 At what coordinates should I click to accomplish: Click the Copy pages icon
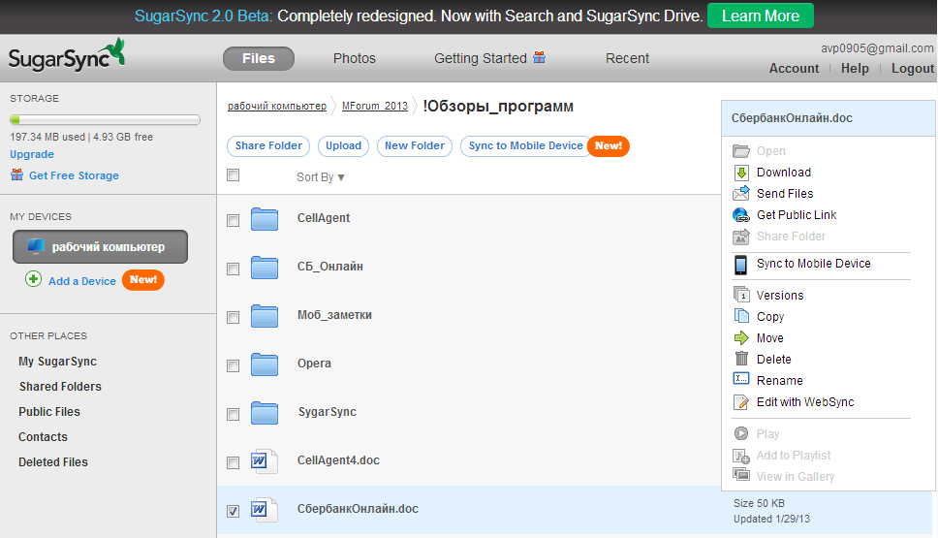tap(741, 316)
